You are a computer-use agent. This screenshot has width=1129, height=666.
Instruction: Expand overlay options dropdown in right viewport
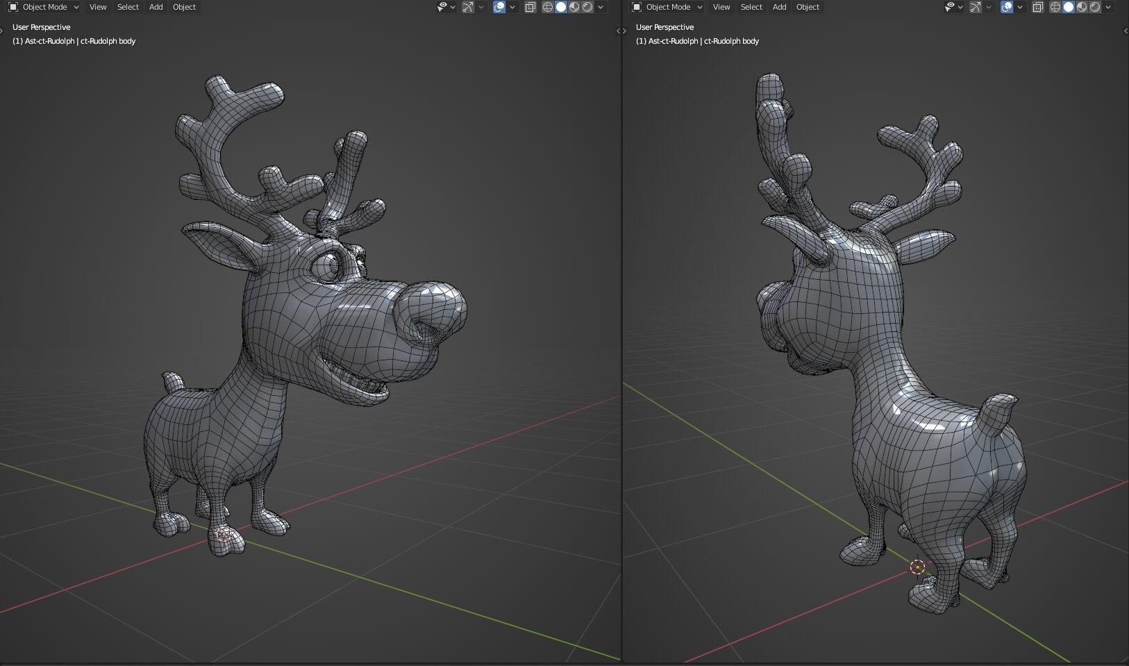click(x=1020, y=7)
